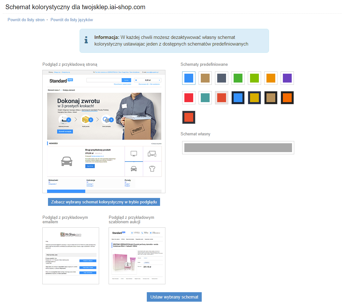The width and height of the screenshot is (346, 308).
Task: Select orange scheme with dark border
Action: pos(287,98)
